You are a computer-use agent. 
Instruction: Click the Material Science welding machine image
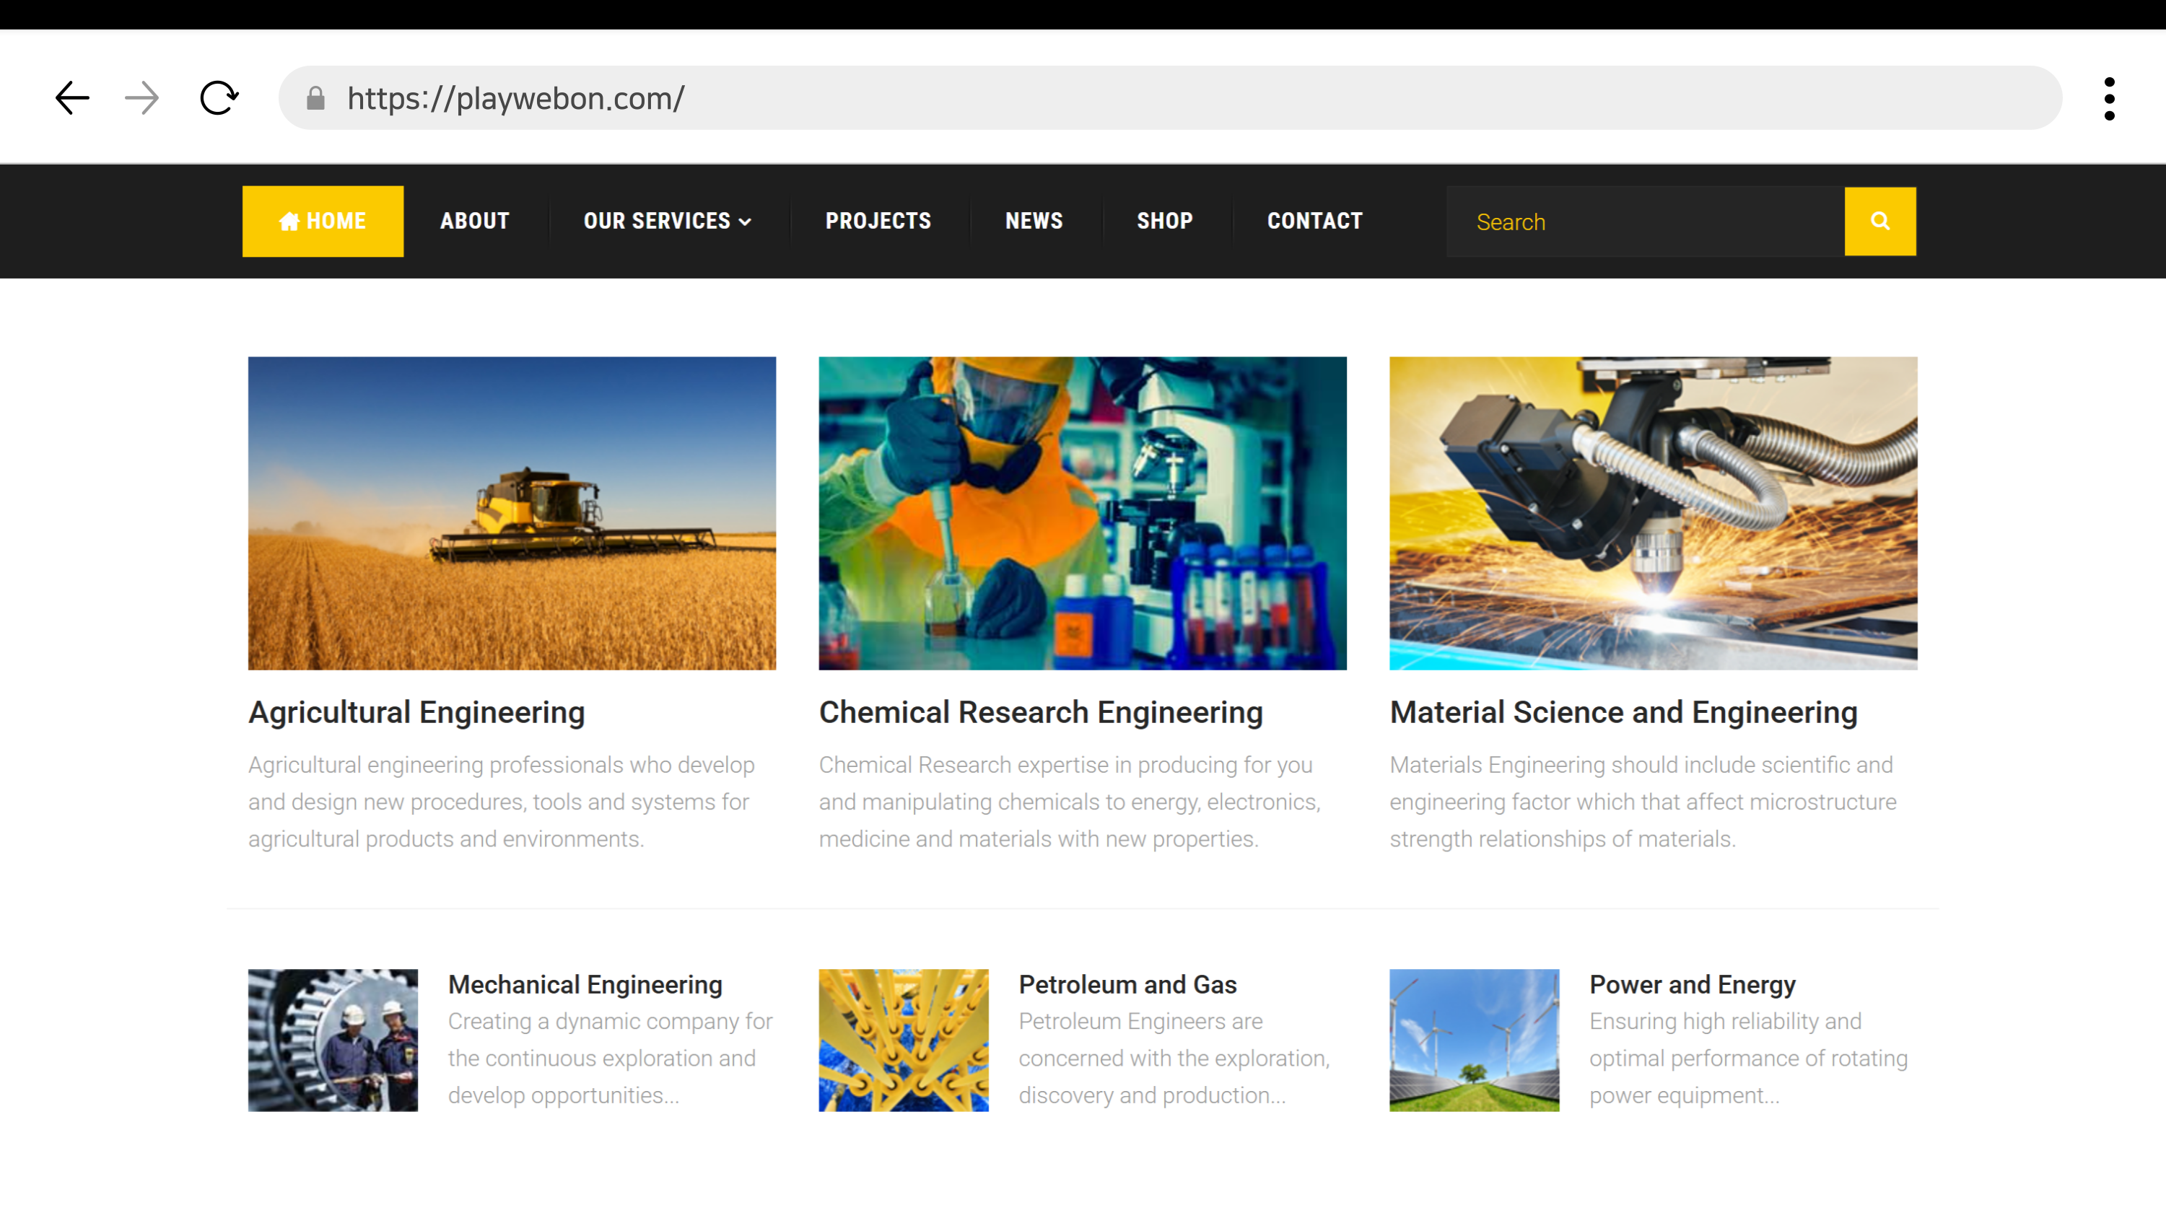1653,513
